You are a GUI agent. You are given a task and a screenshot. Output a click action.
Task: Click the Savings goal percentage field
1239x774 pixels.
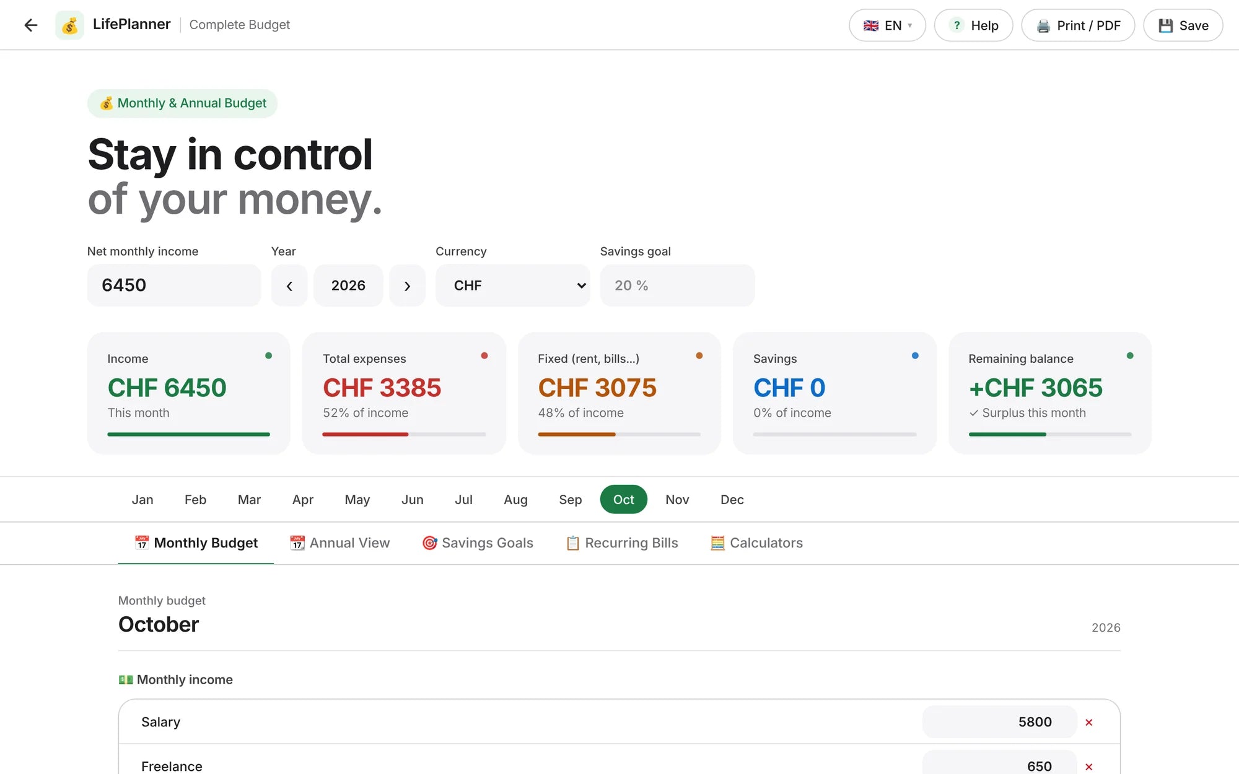click(x=677, y=285)
